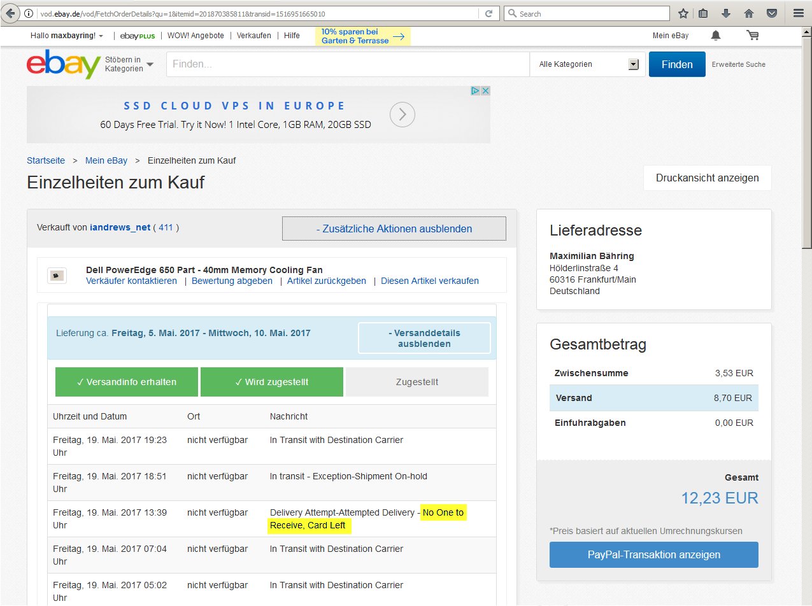Viewport: 812px width, 606px height.
Task: Open seller feedback score 411
Action: coord(166,227)
